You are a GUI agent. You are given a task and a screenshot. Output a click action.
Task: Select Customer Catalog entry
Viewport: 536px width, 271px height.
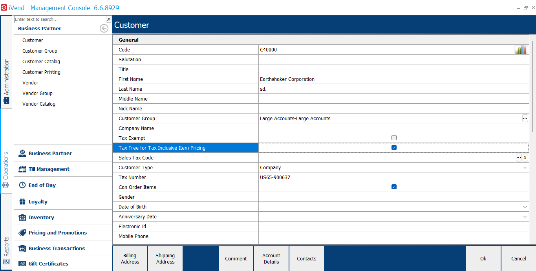pyautogui.click(x=41, y=62)
